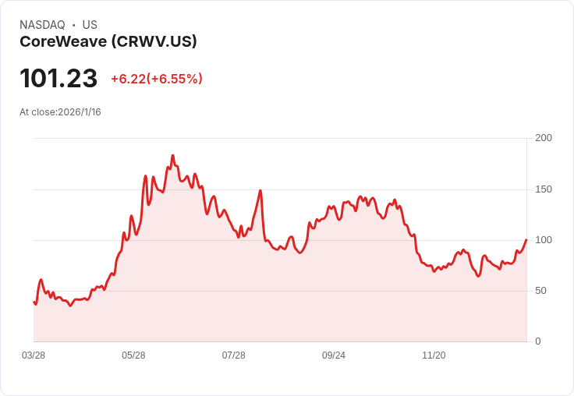Image resolution: width=574 pixels, height=396 pixels.
Task: Click the sharp spike peak after 07/28
Action: [x=260, y=191]
